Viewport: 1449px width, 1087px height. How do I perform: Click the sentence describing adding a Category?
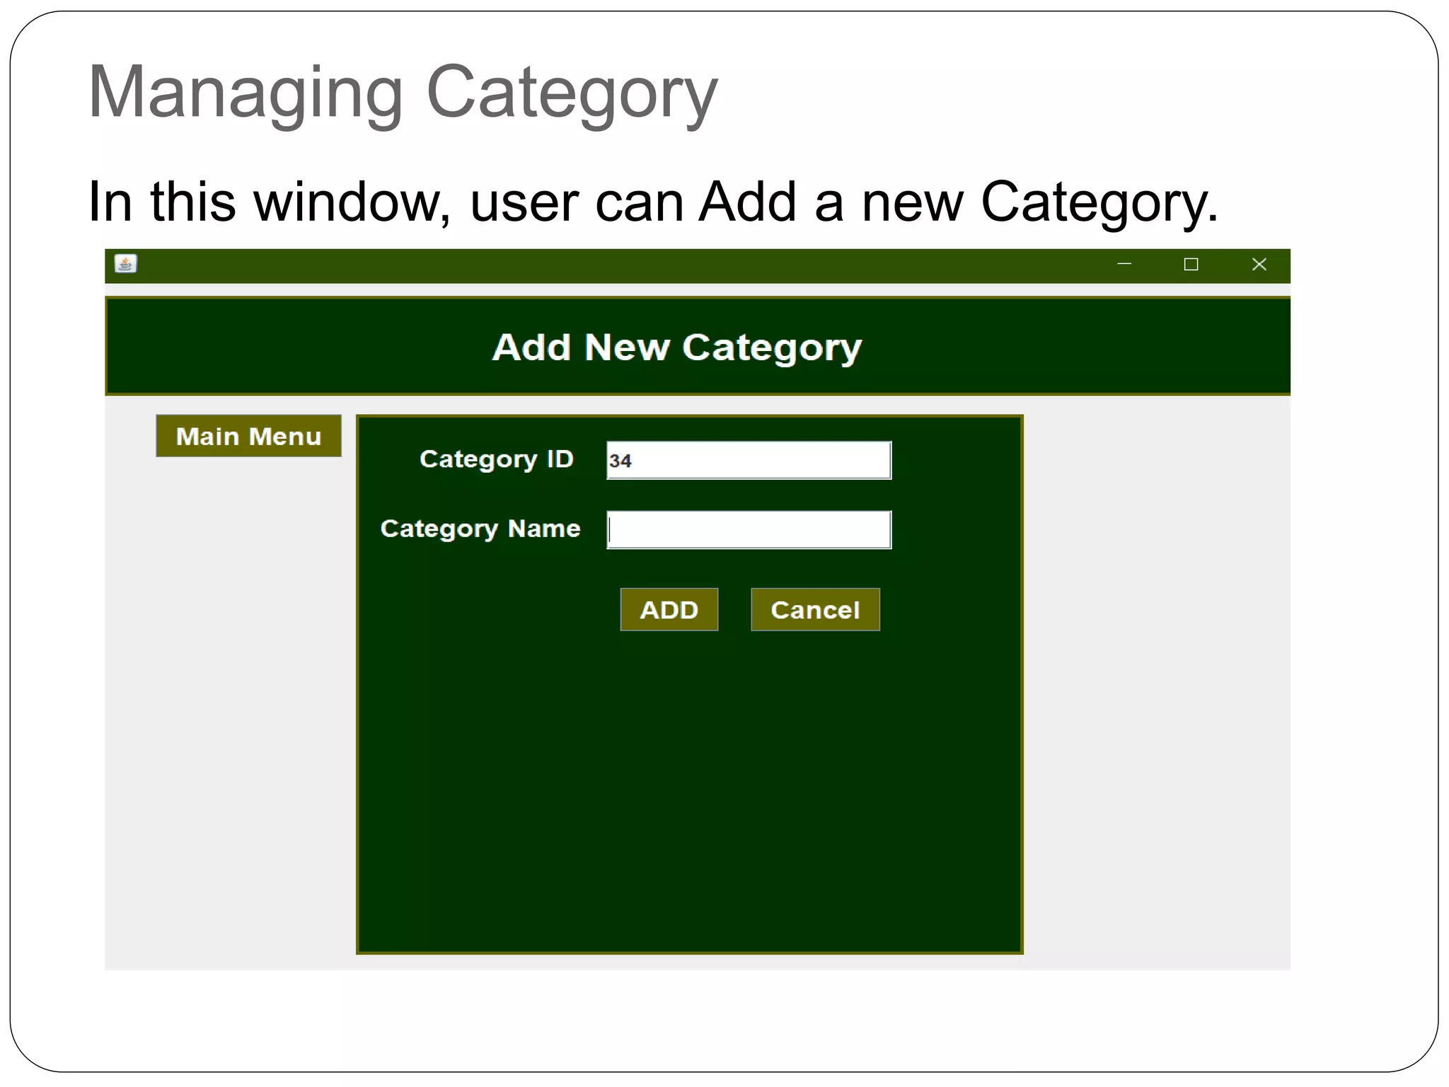coord(652,202)
